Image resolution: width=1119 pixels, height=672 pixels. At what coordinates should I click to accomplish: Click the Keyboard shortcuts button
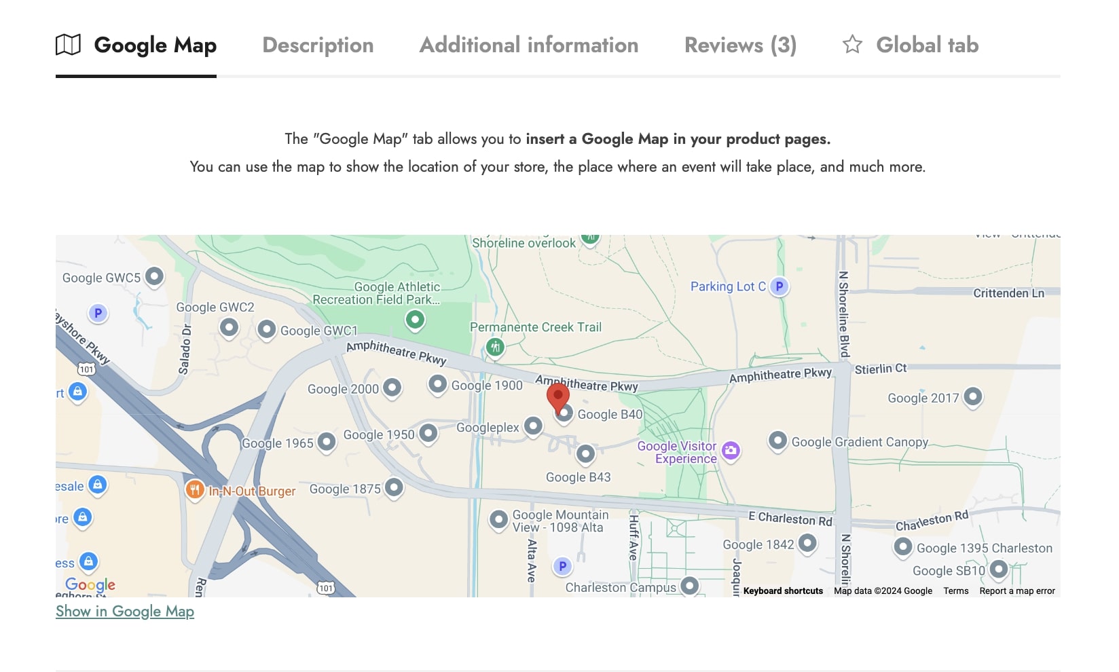(783, 591)
